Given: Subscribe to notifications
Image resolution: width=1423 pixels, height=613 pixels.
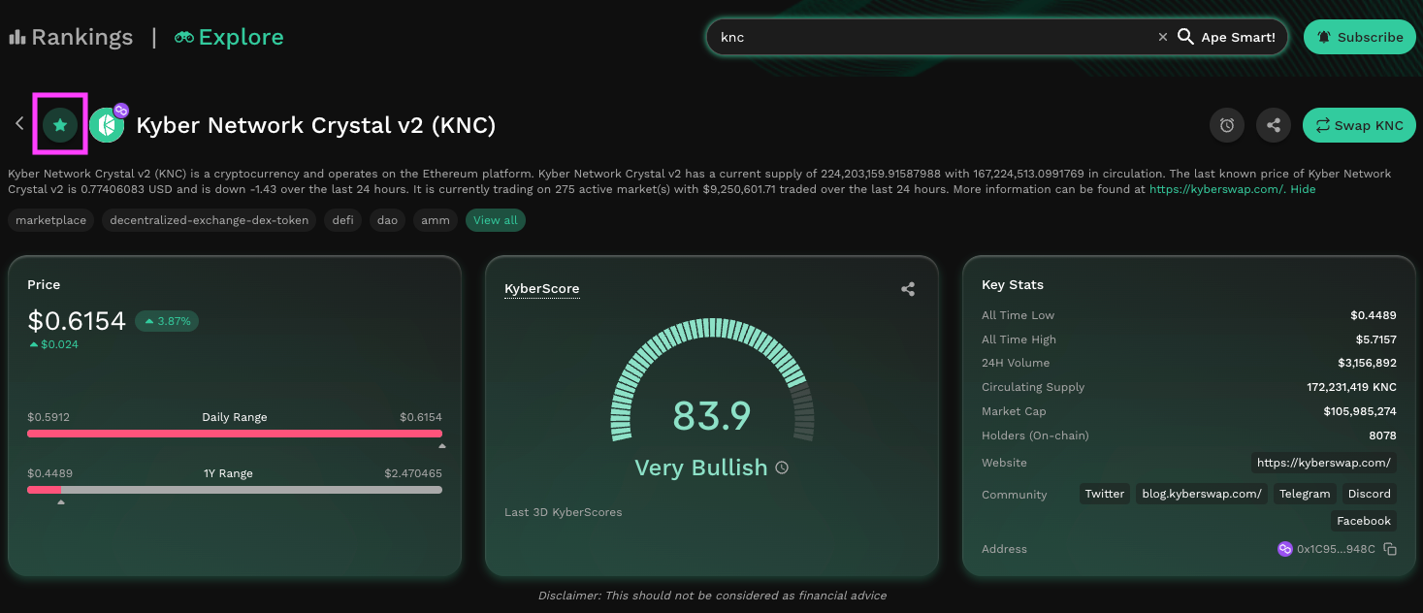Looking at the screenshot, I should coord(1360,37).
